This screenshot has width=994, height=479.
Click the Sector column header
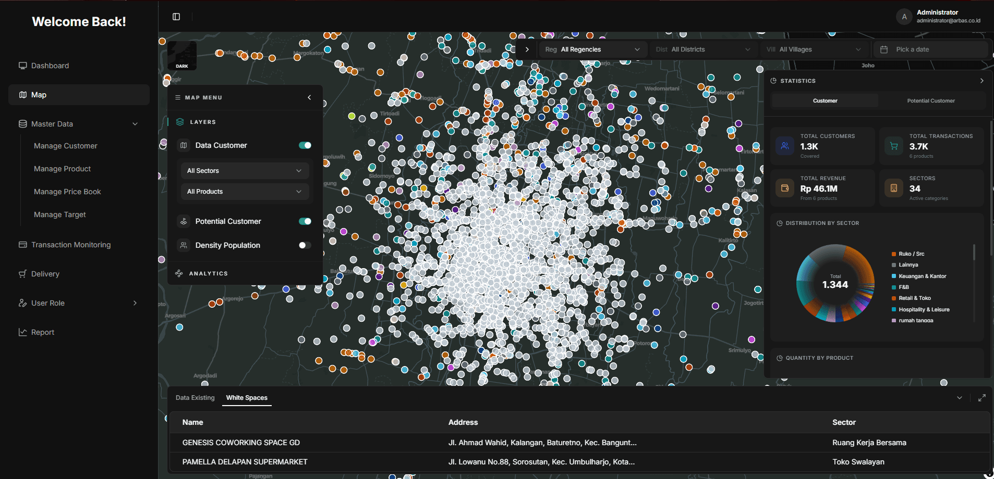pyautogui.click(x=844, y=422)
